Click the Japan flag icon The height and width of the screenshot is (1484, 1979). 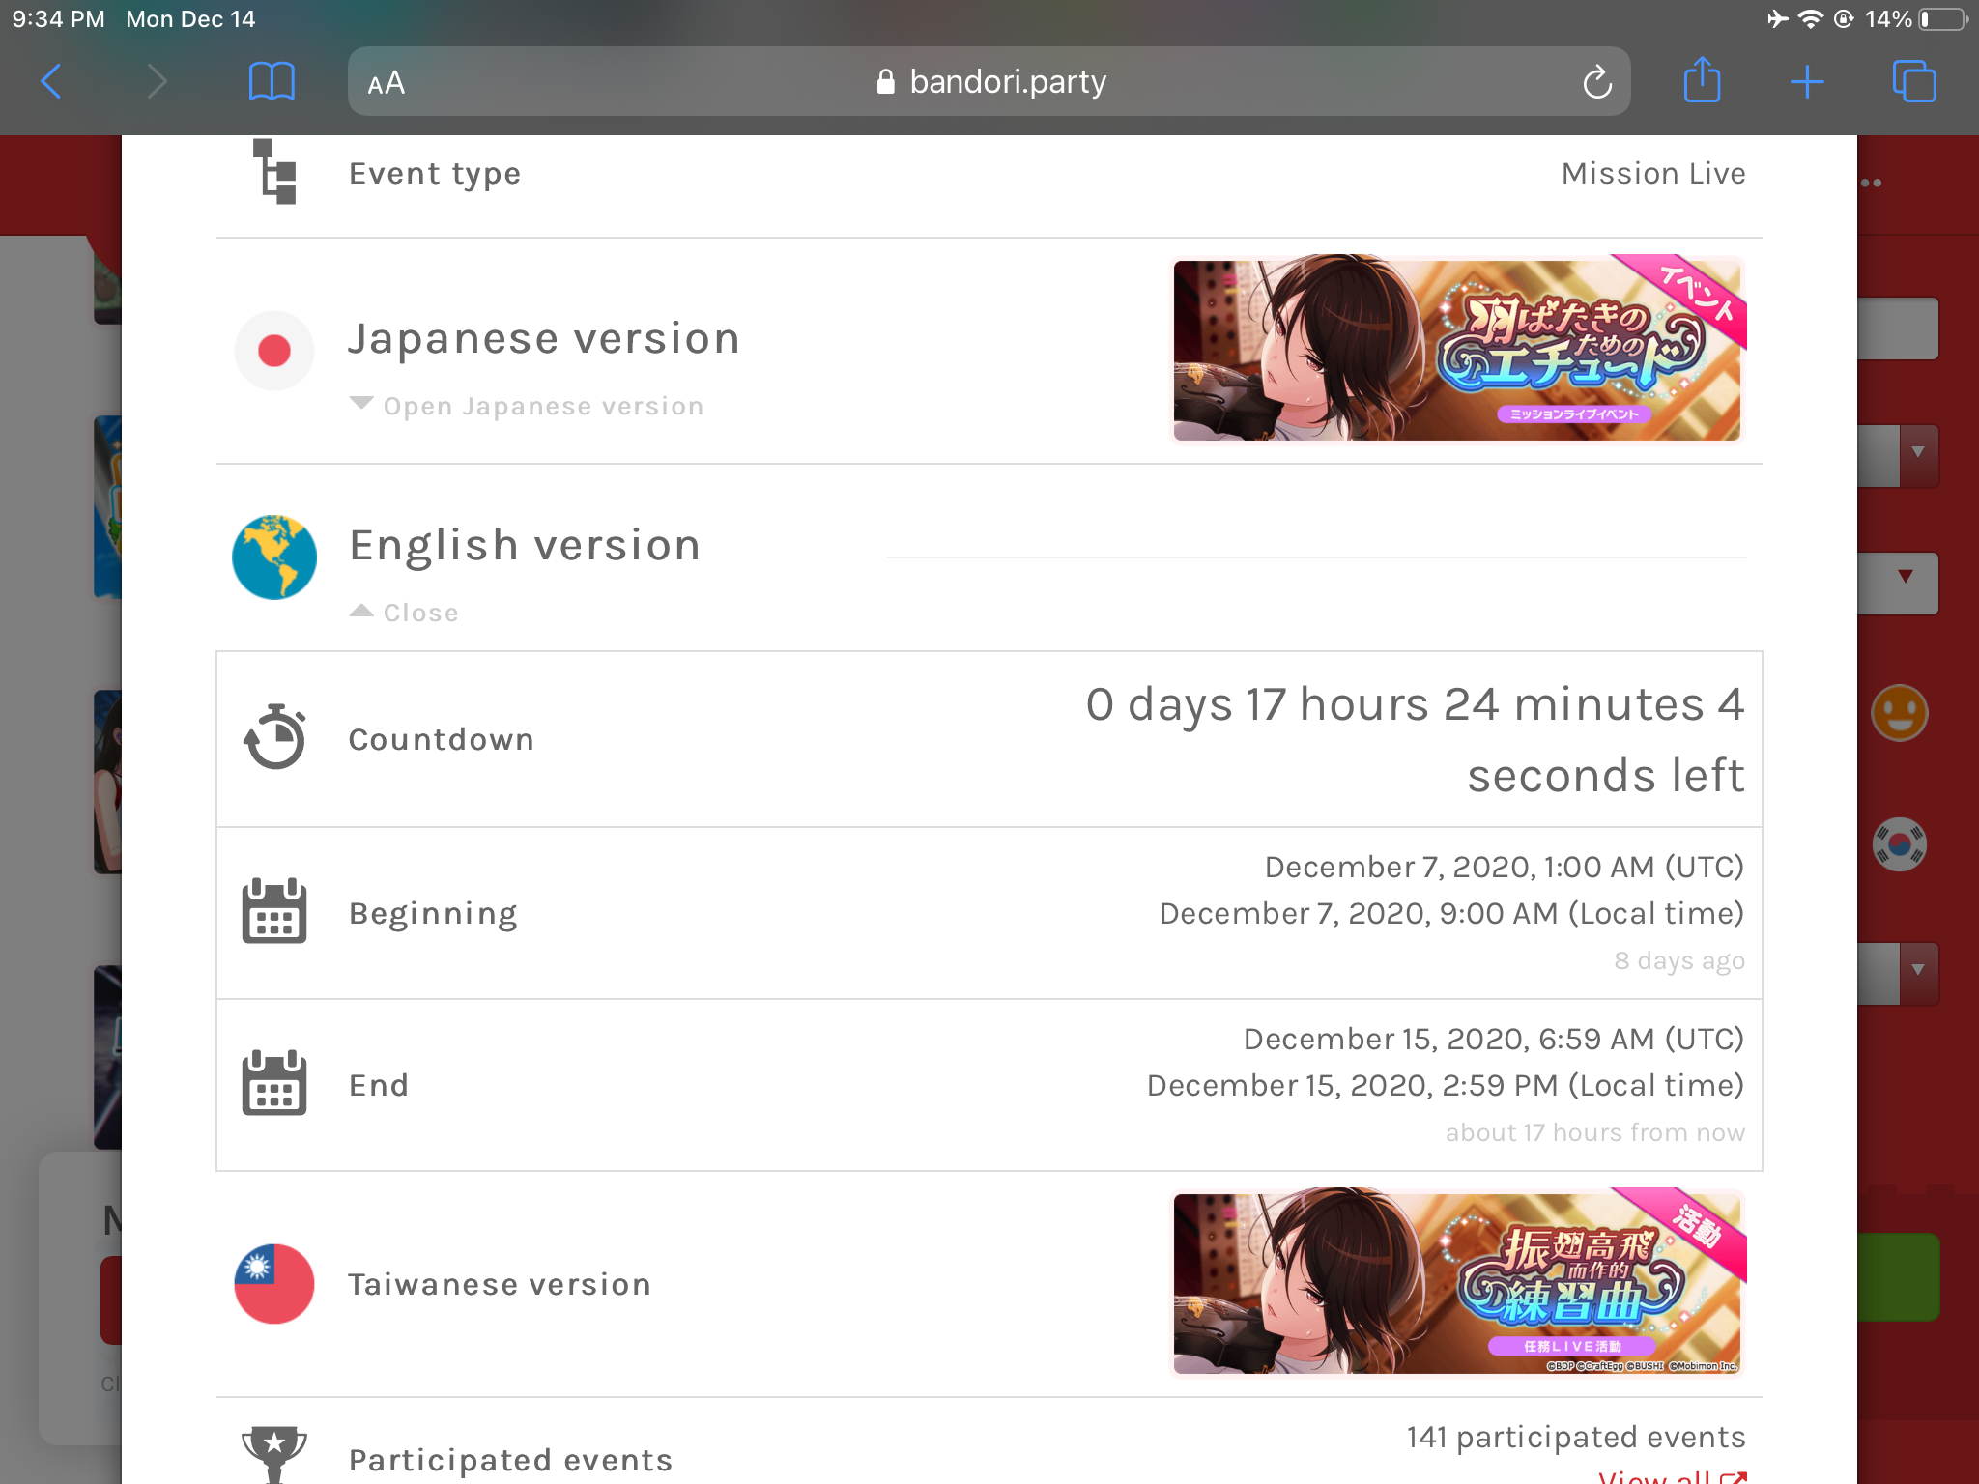coord(274,351)
